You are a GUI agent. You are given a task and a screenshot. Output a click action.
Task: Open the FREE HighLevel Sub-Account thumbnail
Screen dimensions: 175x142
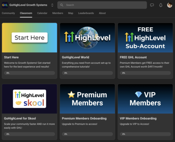(145, 38)
